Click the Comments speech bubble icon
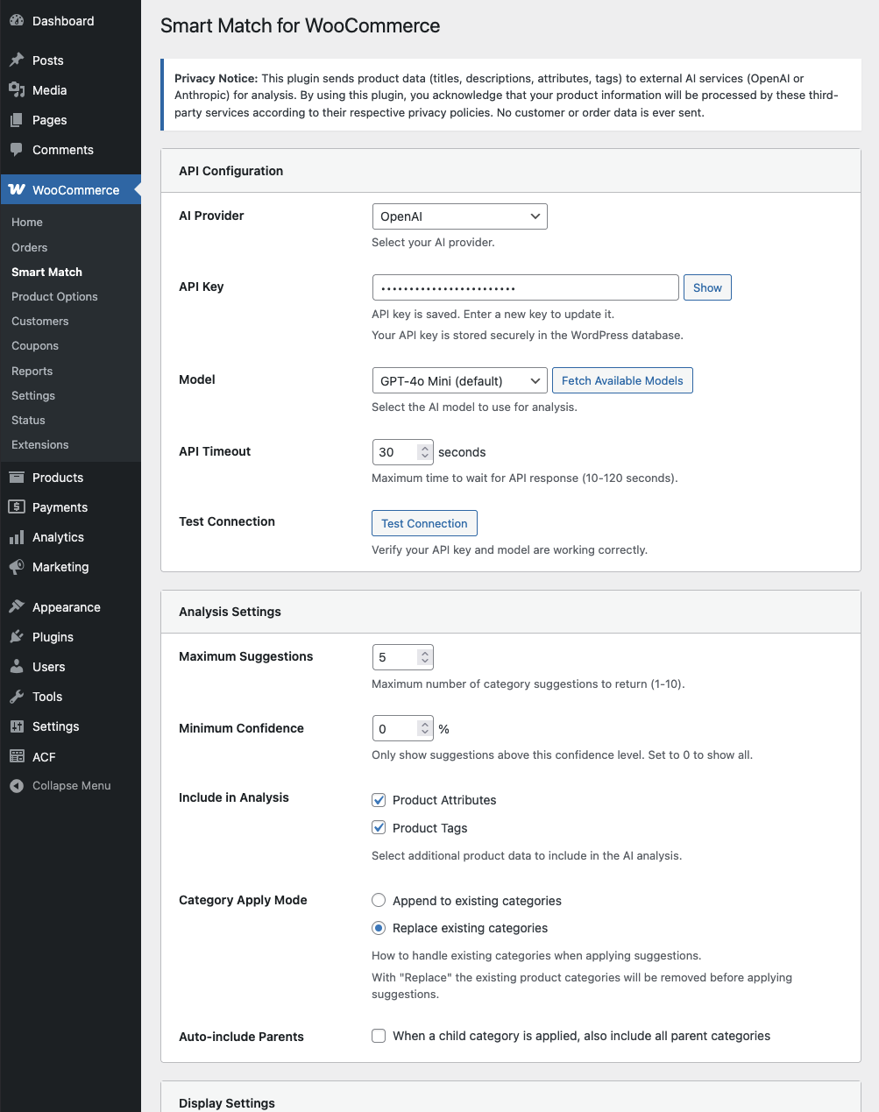 (16, 149)
